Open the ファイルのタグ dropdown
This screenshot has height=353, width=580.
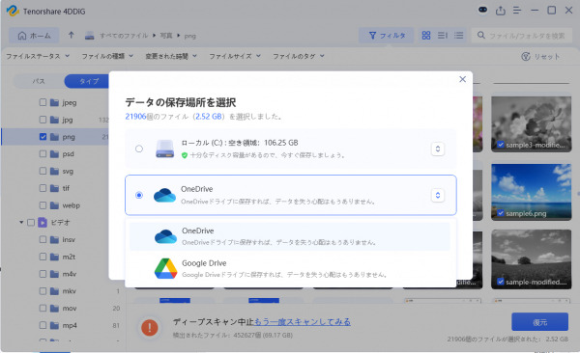pyautogui.click(x=299, y=56)
